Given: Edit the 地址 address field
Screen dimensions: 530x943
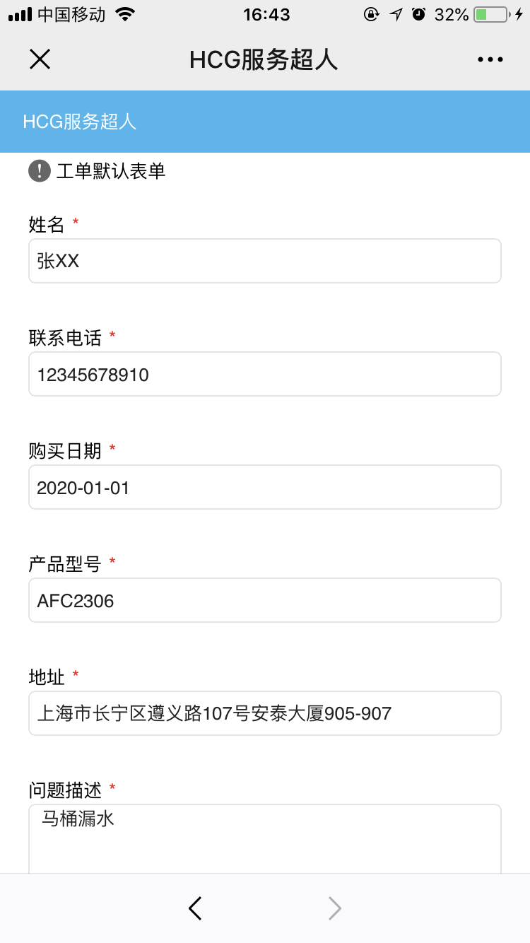Looking at the screenshot, I should click(x=265, y=713).
